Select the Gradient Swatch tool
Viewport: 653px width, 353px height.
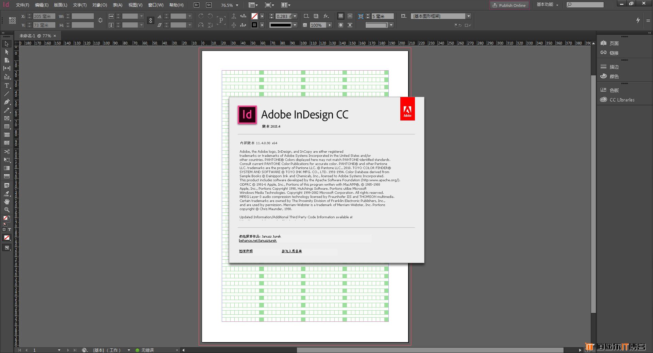click(6, 168)
